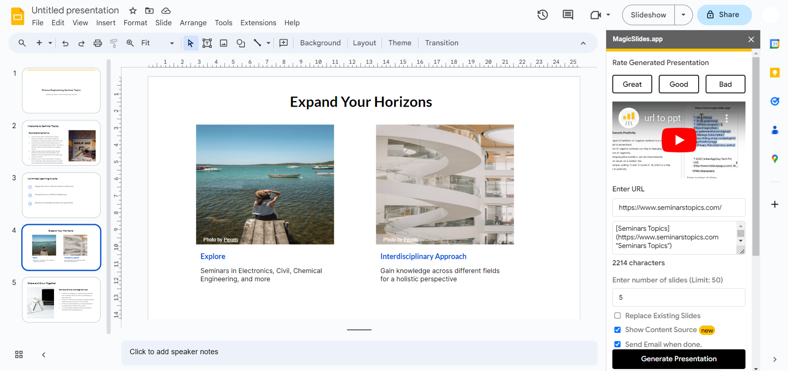Select slide 2 thumbnail
Screen dimensions: 788x371
(x=61, y=143)
